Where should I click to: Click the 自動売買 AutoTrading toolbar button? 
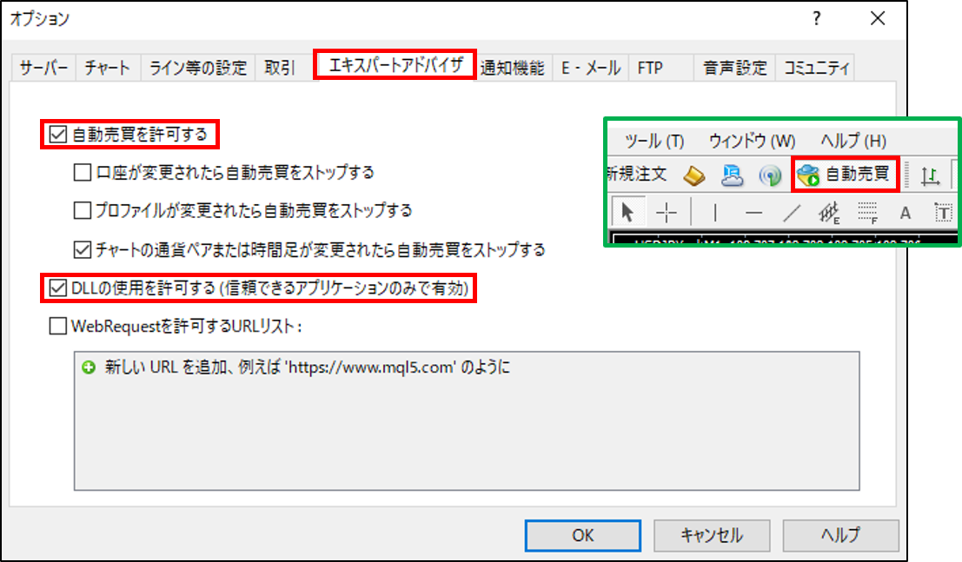(x=846, y=175)
